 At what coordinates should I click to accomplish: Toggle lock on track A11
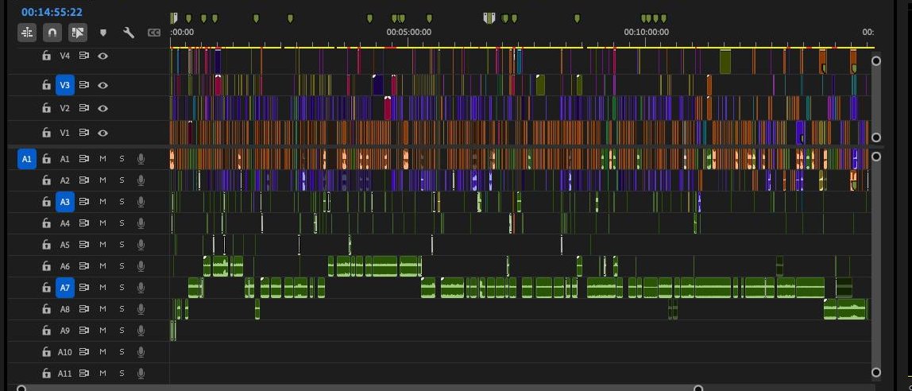coord(47,373)
